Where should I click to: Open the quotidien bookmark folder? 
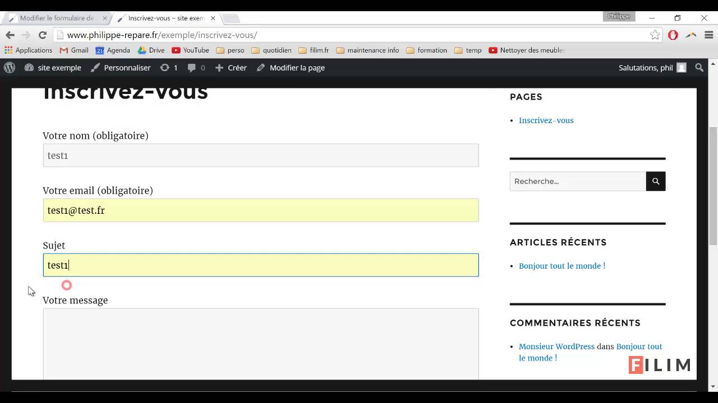click(x=271, y=50)
